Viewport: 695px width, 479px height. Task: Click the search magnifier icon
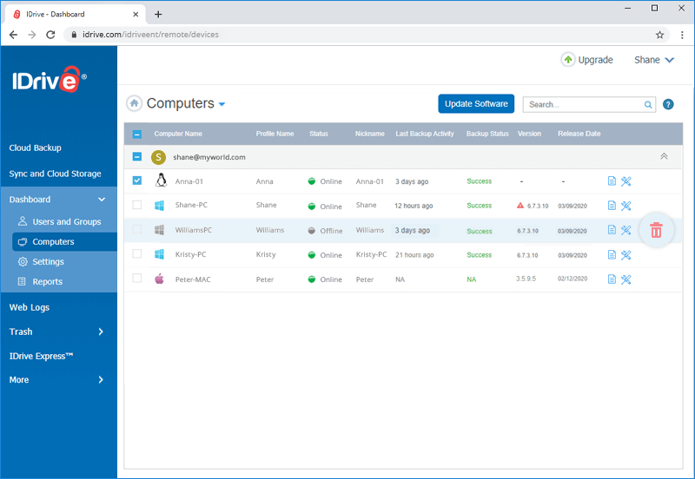click(x=648, y=104)
